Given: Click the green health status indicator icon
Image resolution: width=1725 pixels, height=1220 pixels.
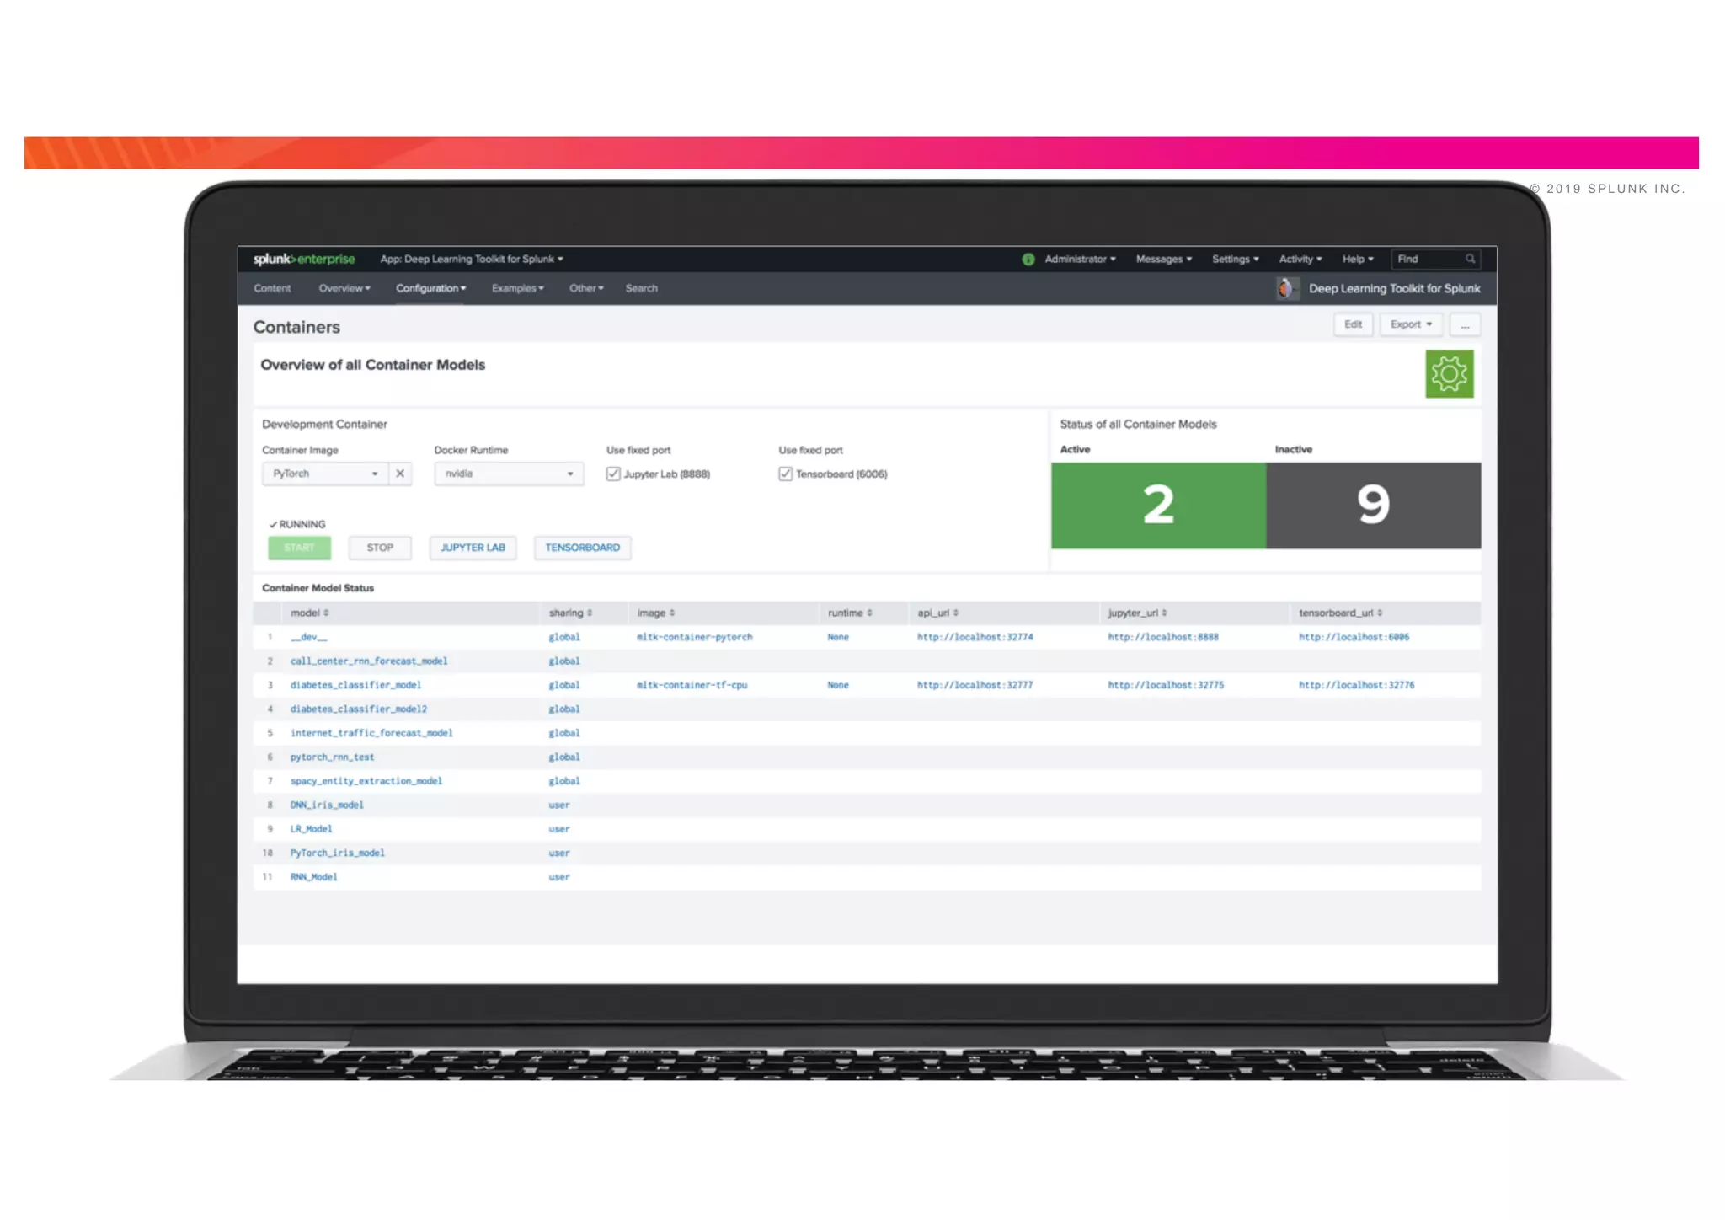Looking at the screenshot, I should 1028,260.
